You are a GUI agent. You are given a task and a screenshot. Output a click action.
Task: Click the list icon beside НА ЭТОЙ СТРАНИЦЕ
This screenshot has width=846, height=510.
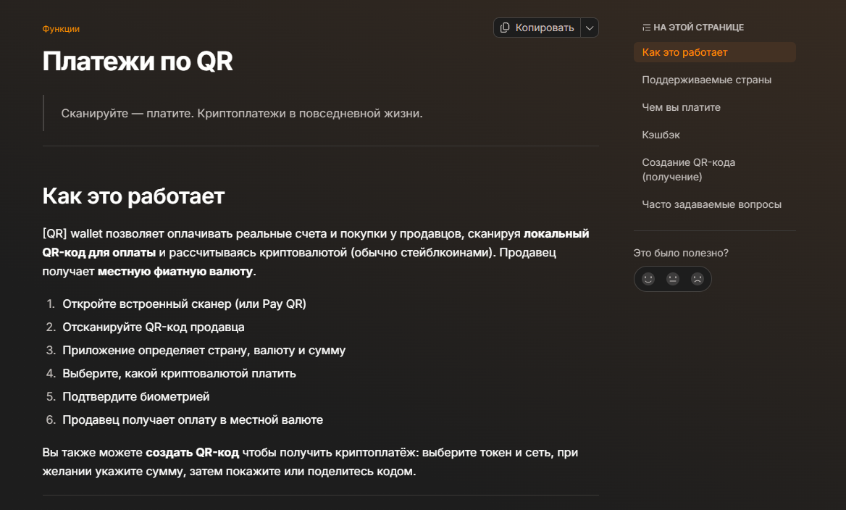[x=646, y=28]
